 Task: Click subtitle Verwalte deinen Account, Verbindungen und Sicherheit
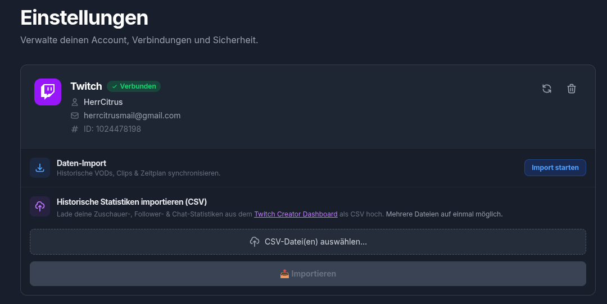139,40
